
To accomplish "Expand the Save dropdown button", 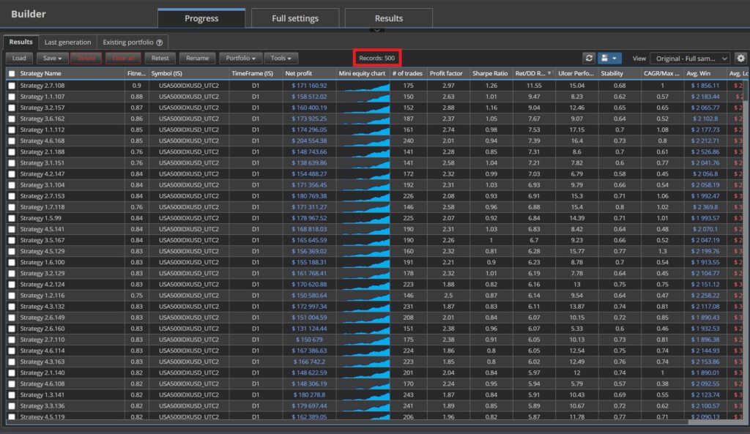I will tap(51, 58).
